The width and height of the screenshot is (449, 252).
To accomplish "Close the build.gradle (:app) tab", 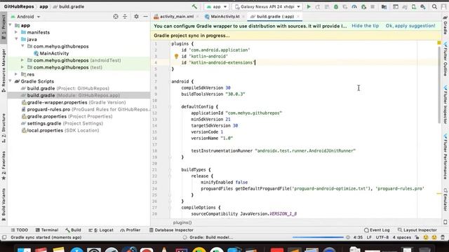I will click(x=298, y=17).
